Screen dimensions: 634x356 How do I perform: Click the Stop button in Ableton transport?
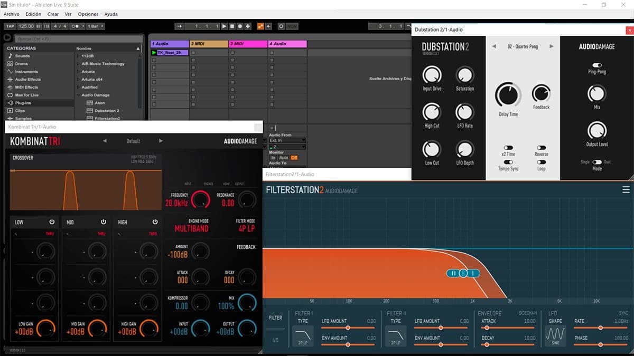click(x=232, y=26)
